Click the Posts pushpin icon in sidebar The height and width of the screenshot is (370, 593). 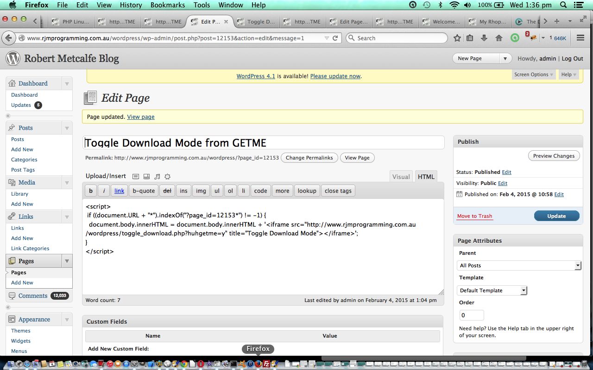tap(12, 128)
